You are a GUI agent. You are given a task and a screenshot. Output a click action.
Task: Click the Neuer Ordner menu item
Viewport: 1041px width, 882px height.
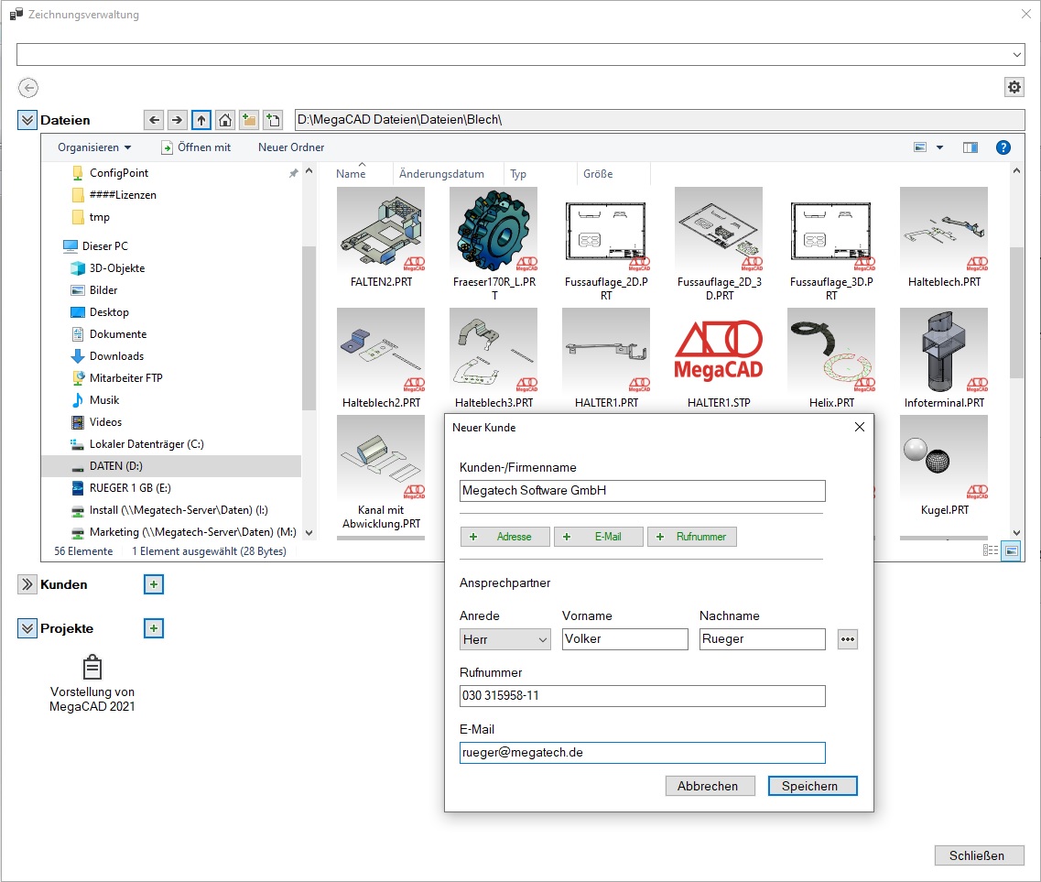(x=291, y=147)
